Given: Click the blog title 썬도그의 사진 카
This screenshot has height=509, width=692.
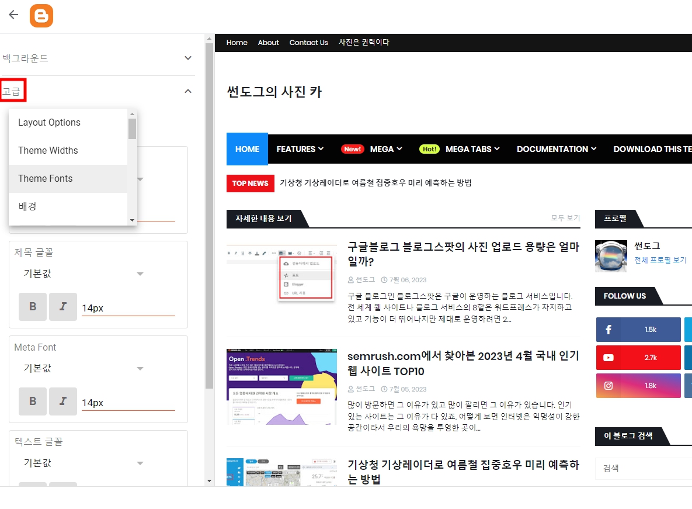Looking at the screenshot, I should [274, 92].
